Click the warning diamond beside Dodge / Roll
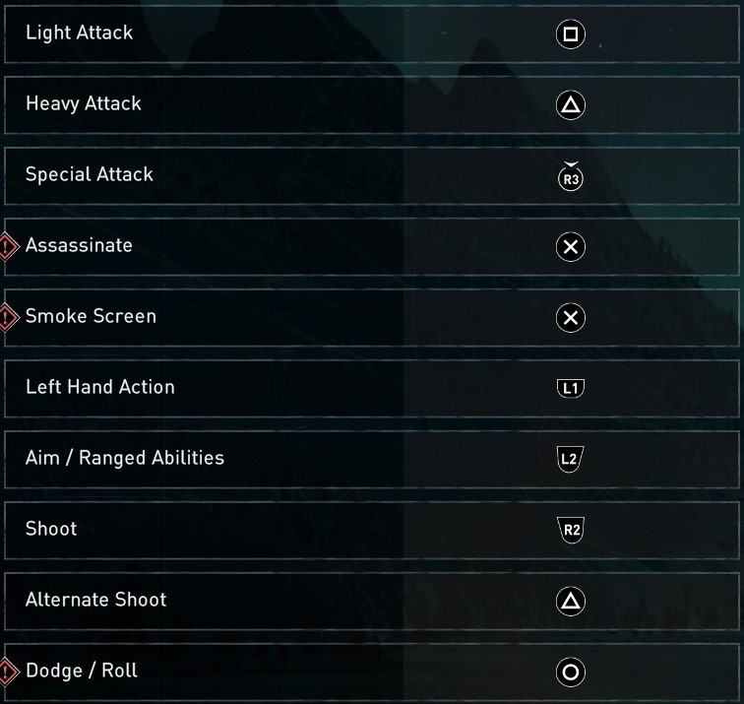The width and height of the screenshot is (744, 704). point(9,672)
